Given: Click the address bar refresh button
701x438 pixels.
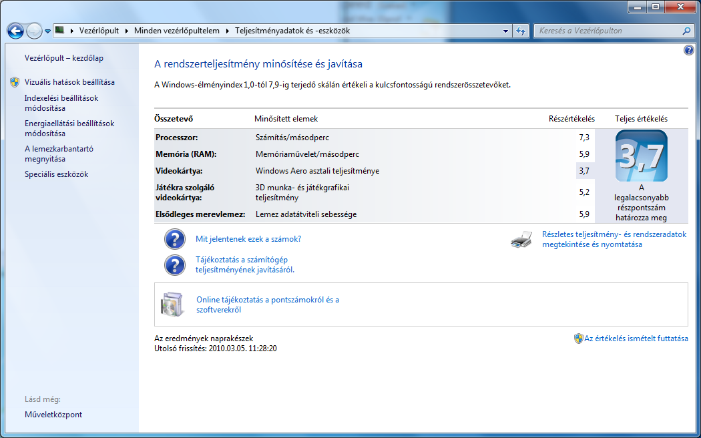Looking at the screenshot, I should [x=521, y=31].
